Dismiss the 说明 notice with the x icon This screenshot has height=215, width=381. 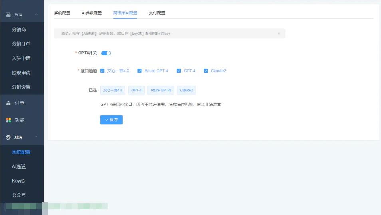click(x=279, y=34)
